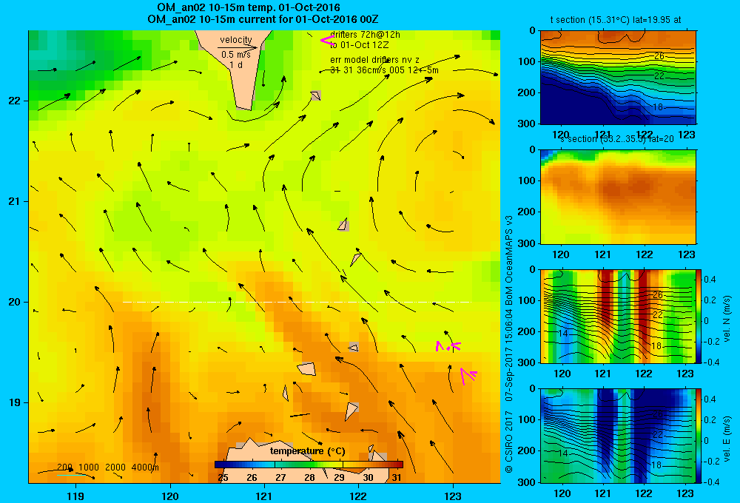Click the magenta drifter marker beside 'drifters 72h@12h'
740x503 pixels.
pos(327,41)
